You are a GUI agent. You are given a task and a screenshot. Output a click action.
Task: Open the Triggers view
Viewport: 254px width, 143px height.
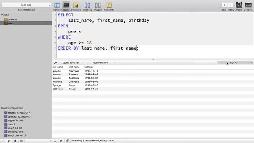click(x=98, y=6)
